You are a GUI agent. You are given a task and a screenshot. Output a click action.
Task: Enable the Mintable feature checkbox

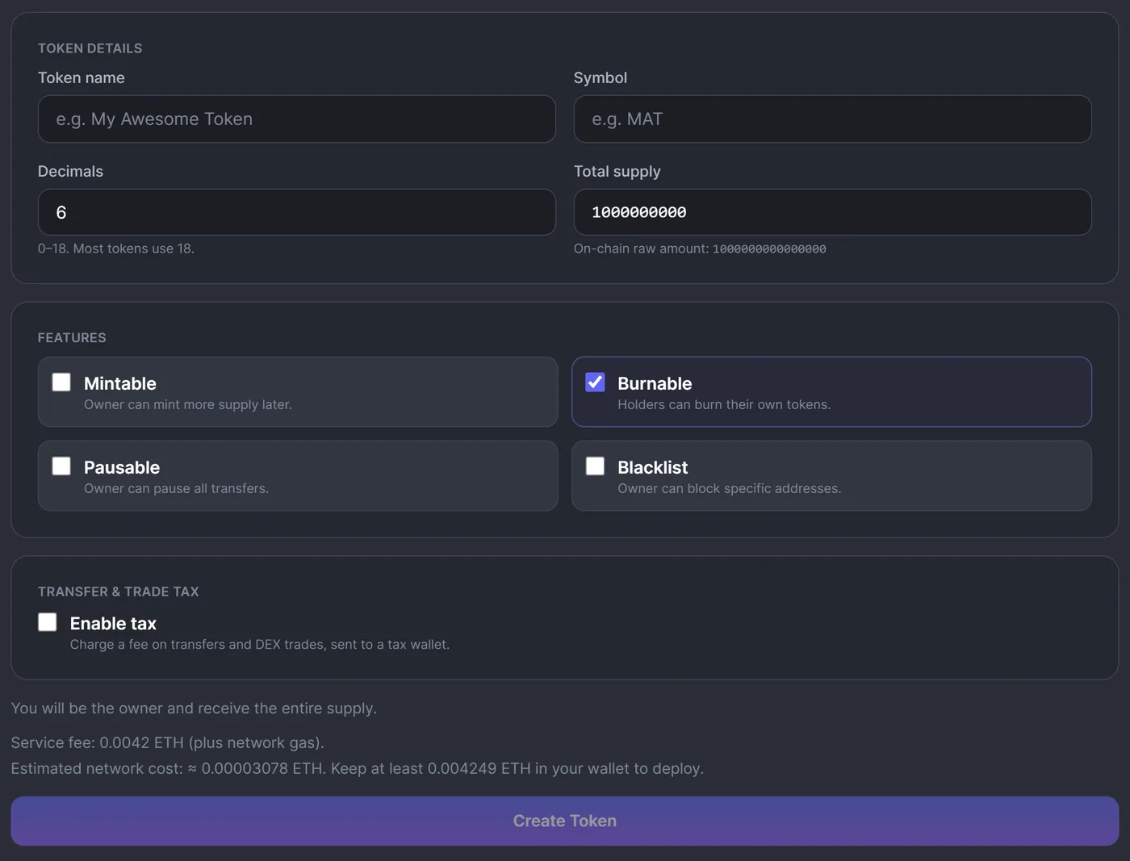tap(61, 382)
